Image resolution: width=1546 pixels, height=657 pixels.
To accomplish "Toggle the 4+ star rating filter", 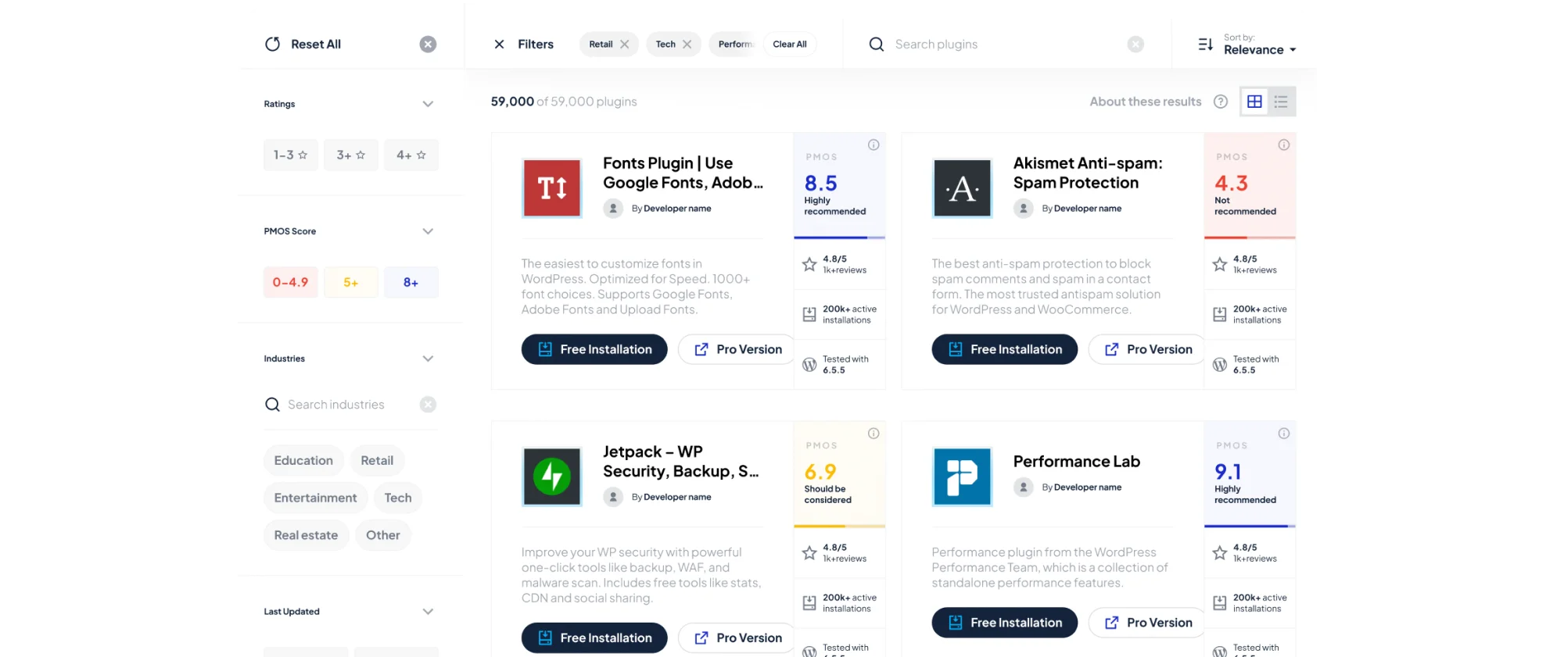I will [x=411, y=155].
